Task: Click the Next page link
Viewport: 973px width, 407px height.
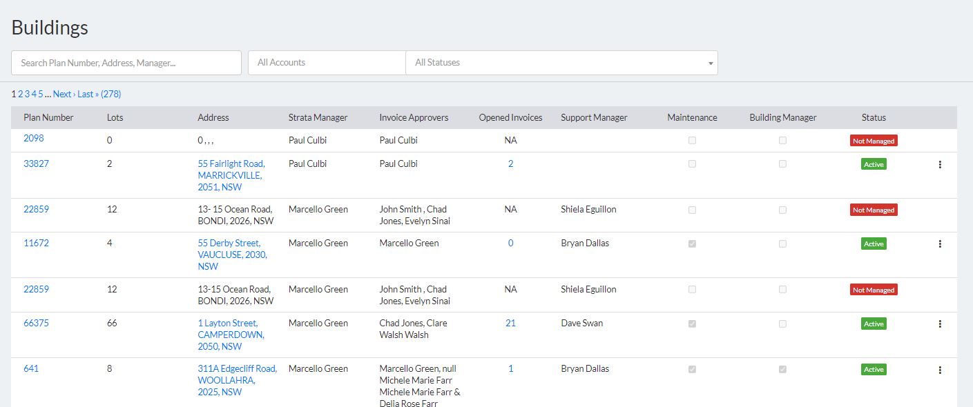Action: point(64,94)
